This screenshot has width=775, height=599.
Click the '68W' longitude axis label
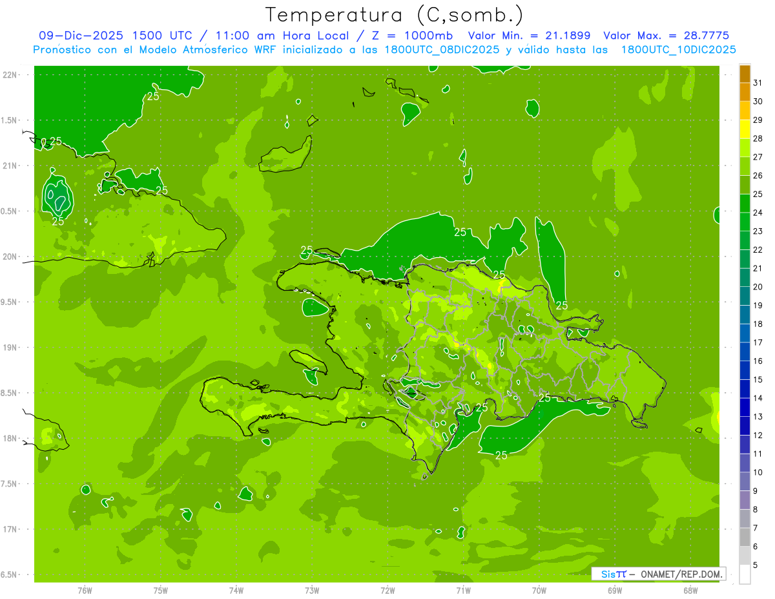pyautogui.click(x=690, y=591)
